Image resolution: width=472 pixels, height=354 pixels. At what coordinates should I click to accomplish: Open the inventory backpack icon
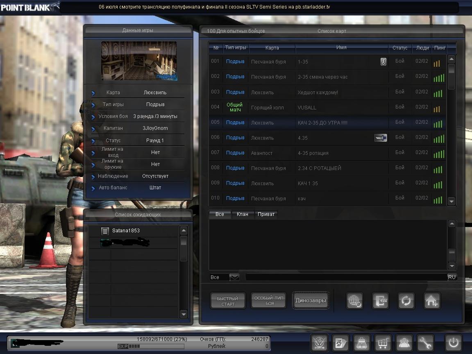pyautogui.click(x=361, y=342)
